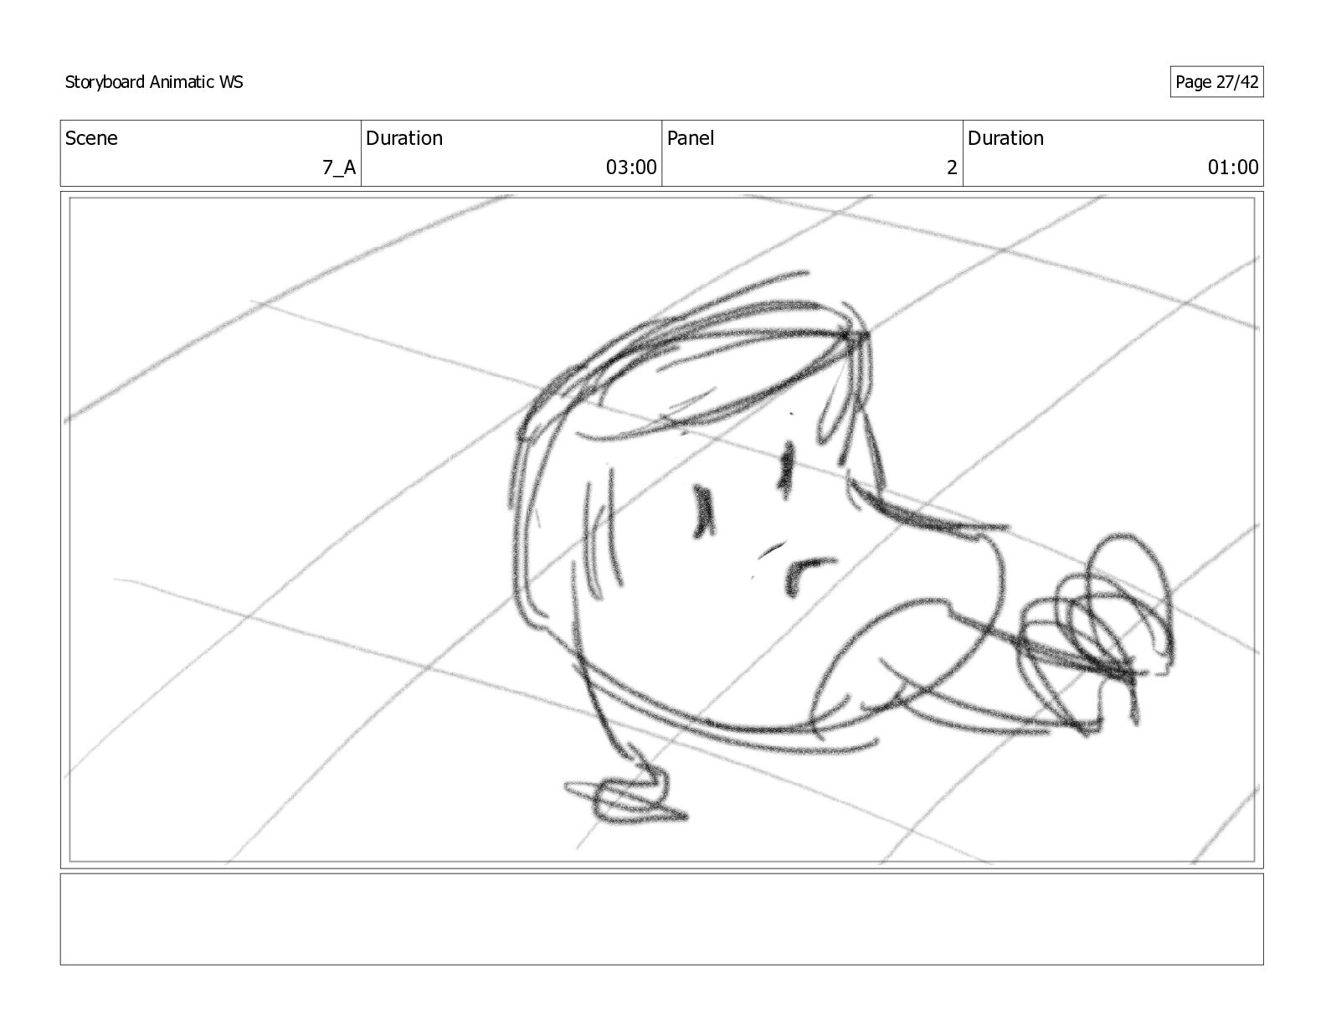The width and height of the screenshot is (1326, 1025).
Task: Click the scene value '7_A'
Action: pos(339,167)
